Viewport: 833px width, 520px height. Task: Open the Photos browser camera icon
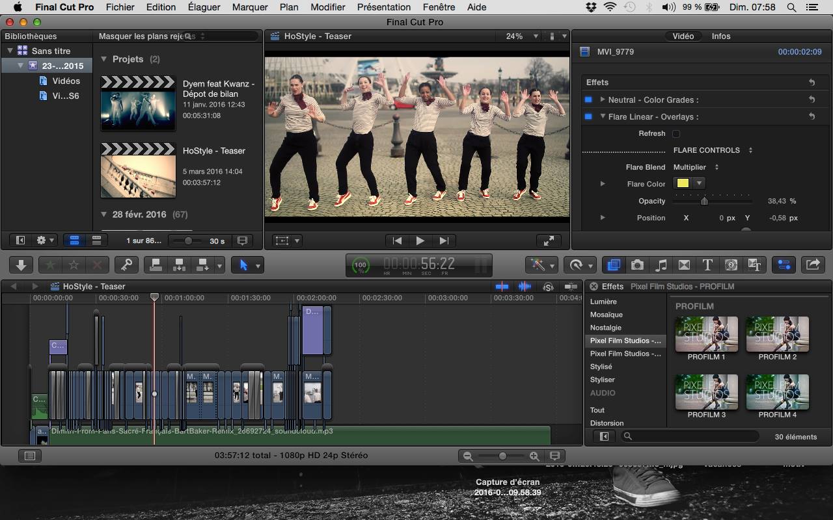point(637,265)
